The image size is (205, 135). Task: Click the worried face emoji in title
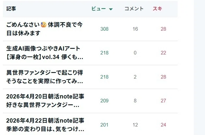[44, 24]
